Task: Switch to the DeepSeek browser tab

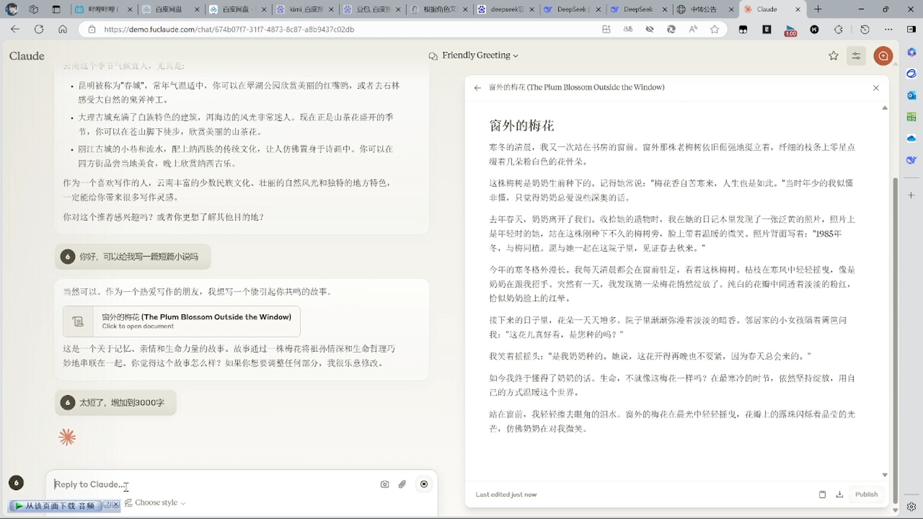Action: point(572,9)
